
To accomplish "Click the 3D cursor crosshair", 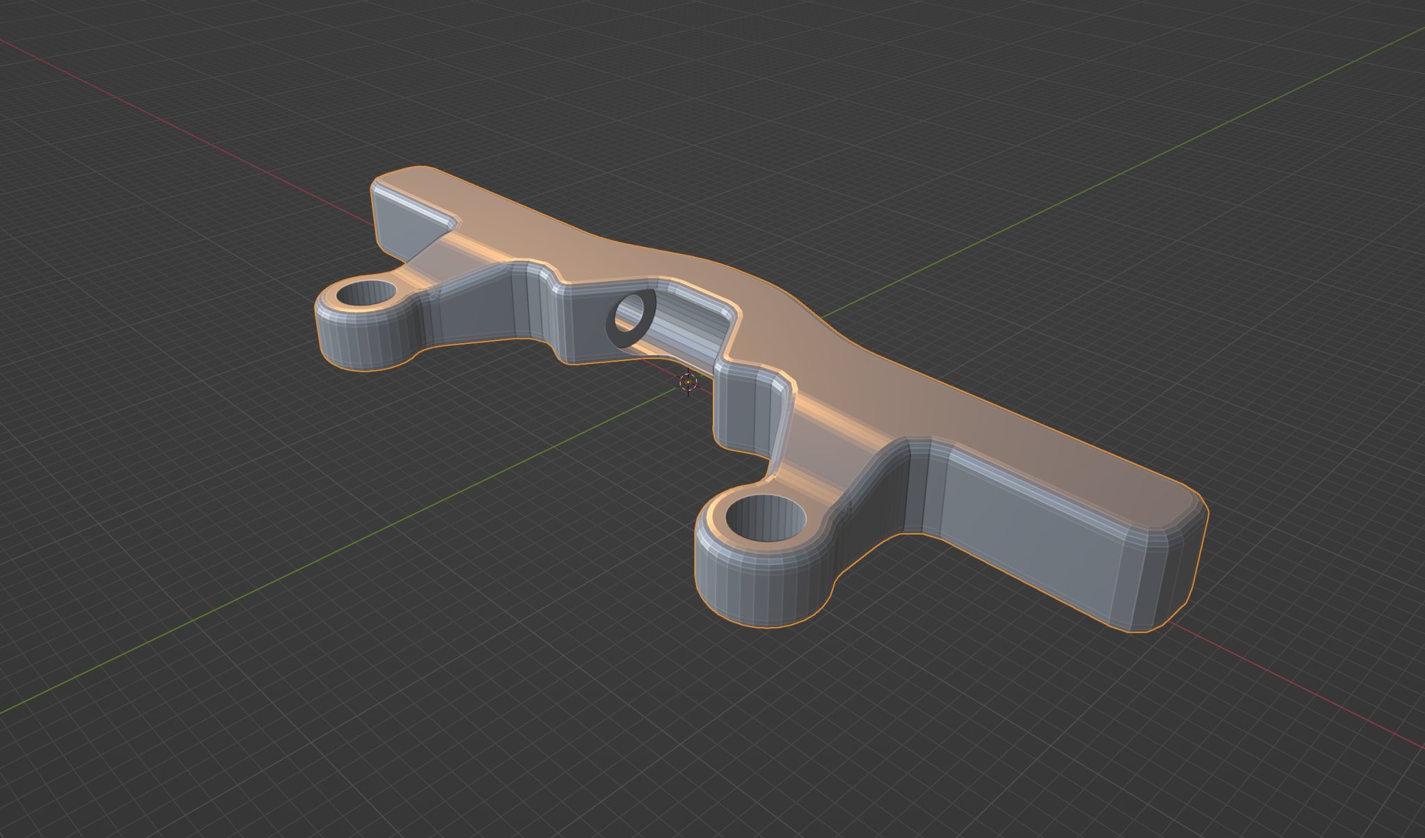I will [688, 381].
